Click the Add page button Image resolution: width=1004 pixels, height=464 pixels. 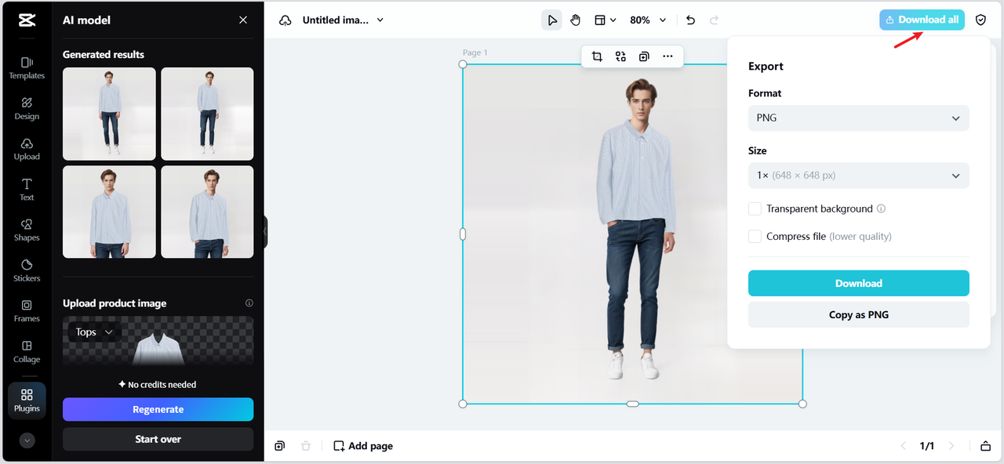tap(363, 446)
